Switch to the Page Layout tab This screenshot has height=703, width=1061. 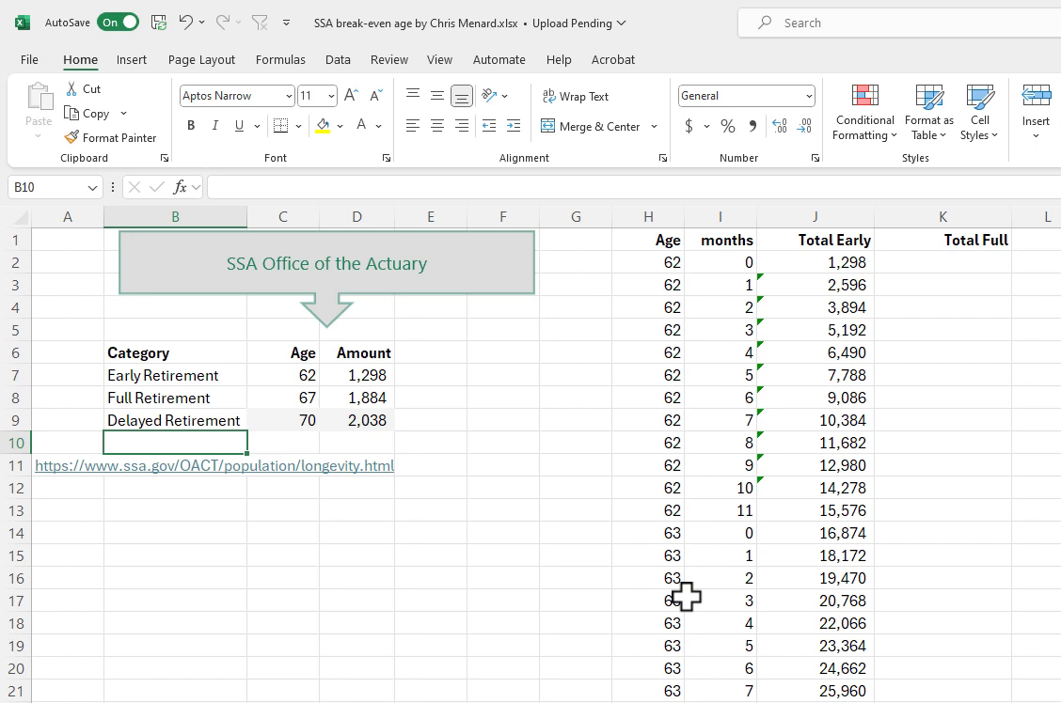pos(201,59)
